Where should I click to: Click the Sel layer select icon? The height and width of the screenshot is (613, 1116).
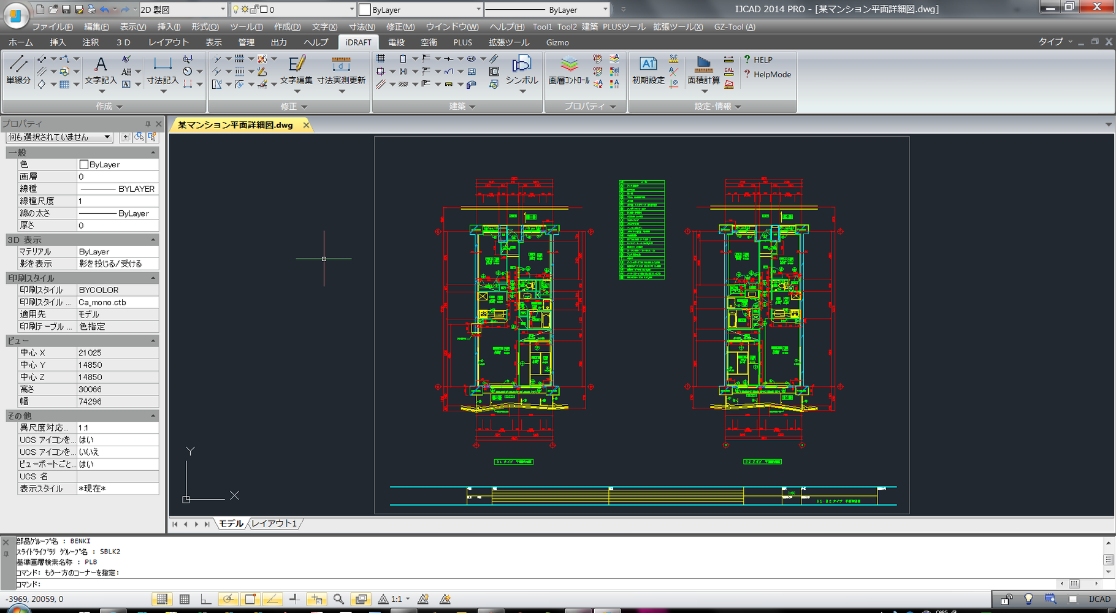[x=614, y=71]
